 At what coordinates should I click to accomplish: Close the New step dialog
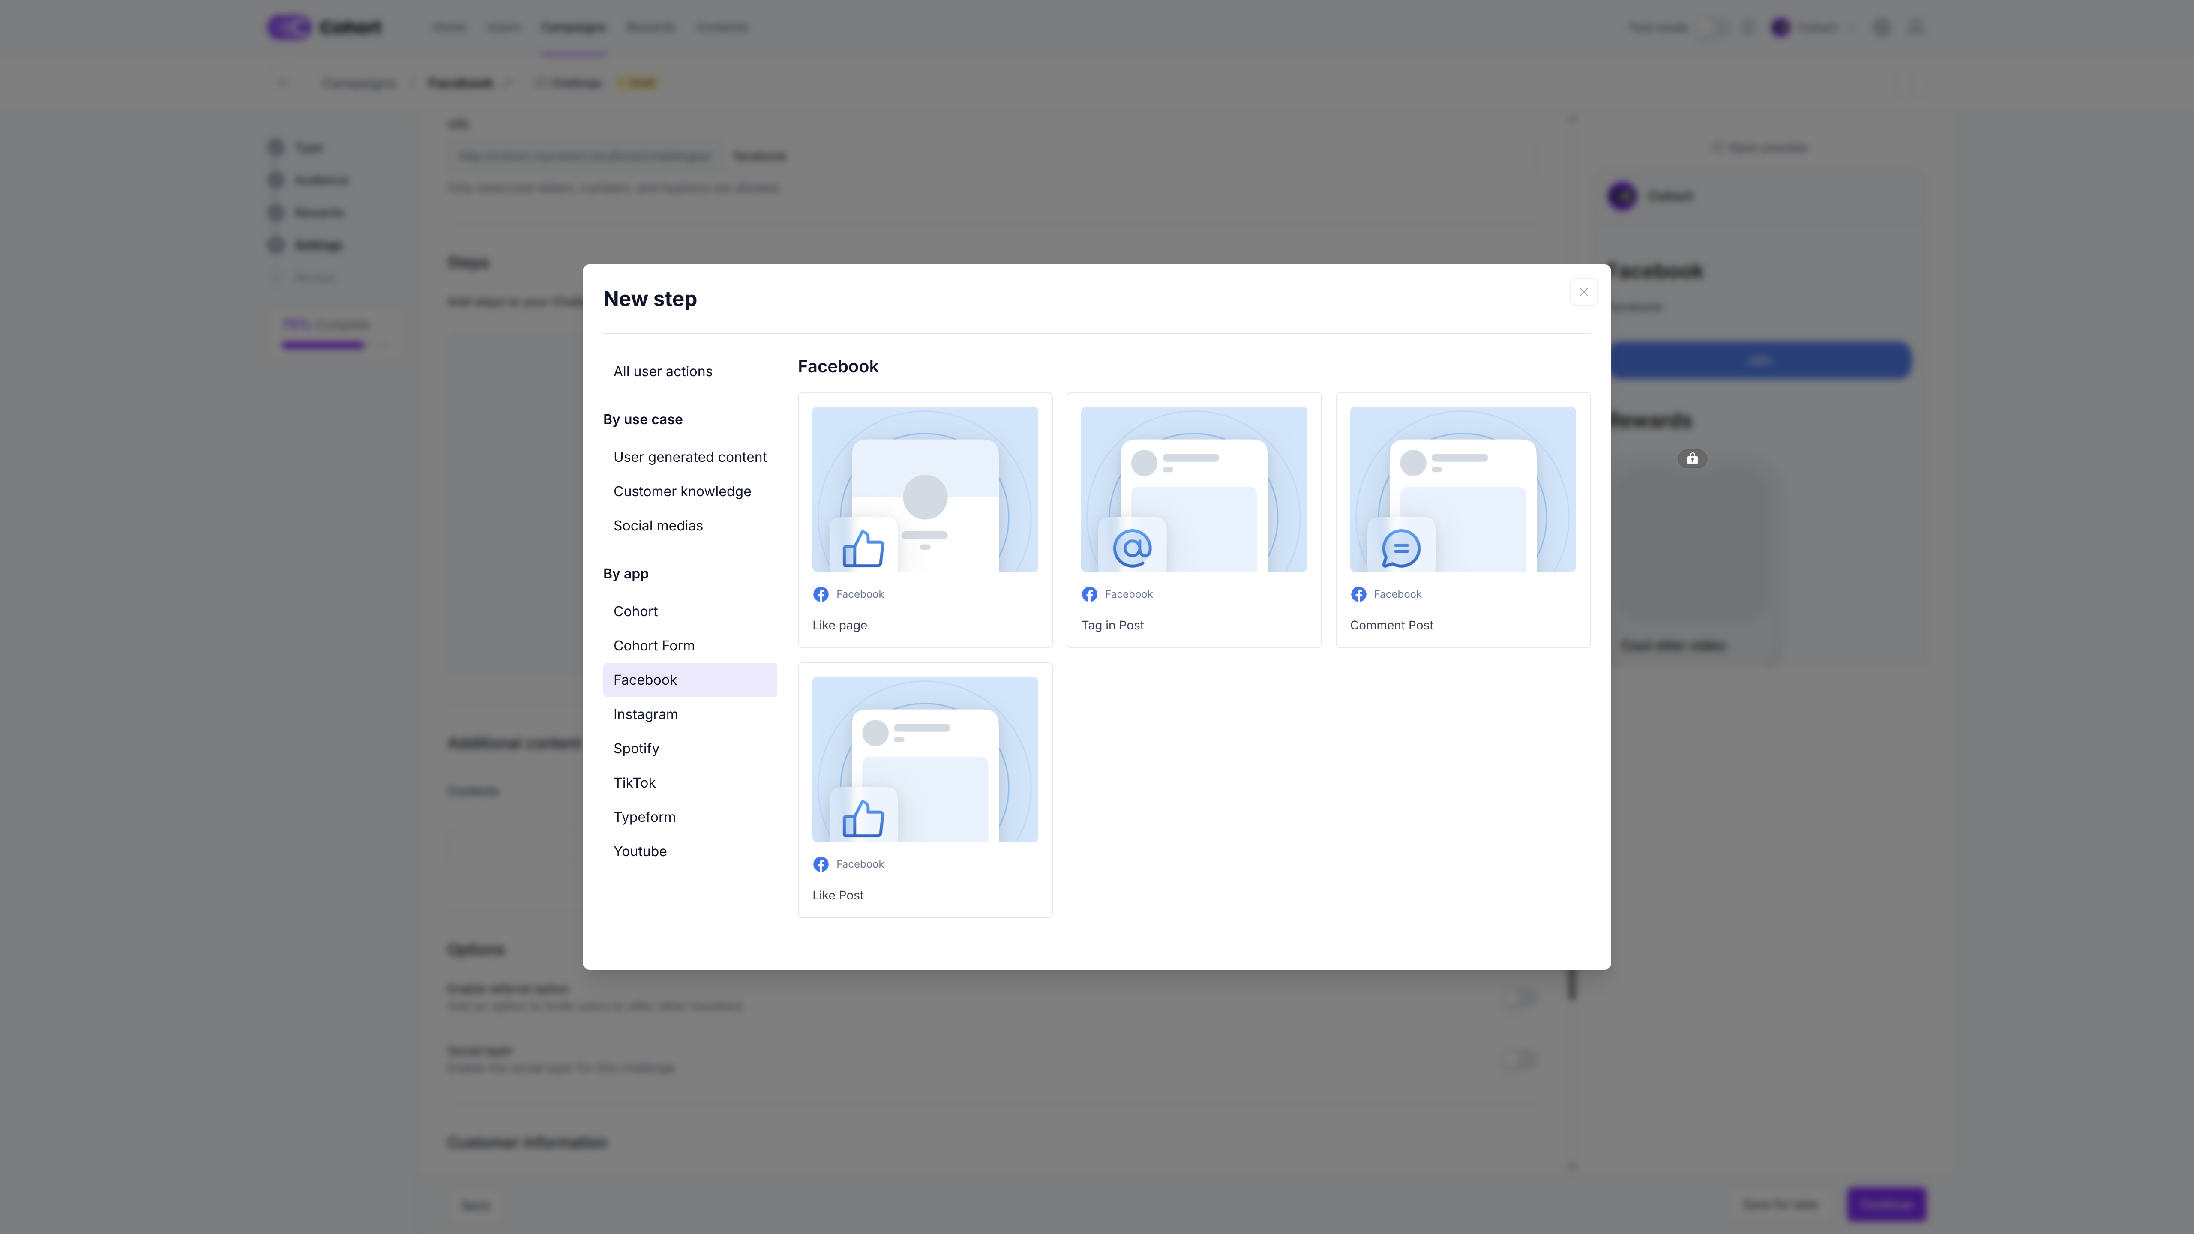[x=1583, y=292]
